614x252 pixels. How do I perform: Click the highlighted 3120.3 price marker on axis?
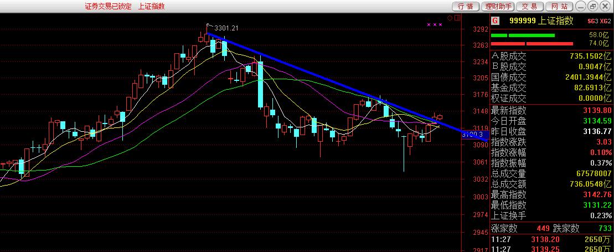tap(474, 135)
